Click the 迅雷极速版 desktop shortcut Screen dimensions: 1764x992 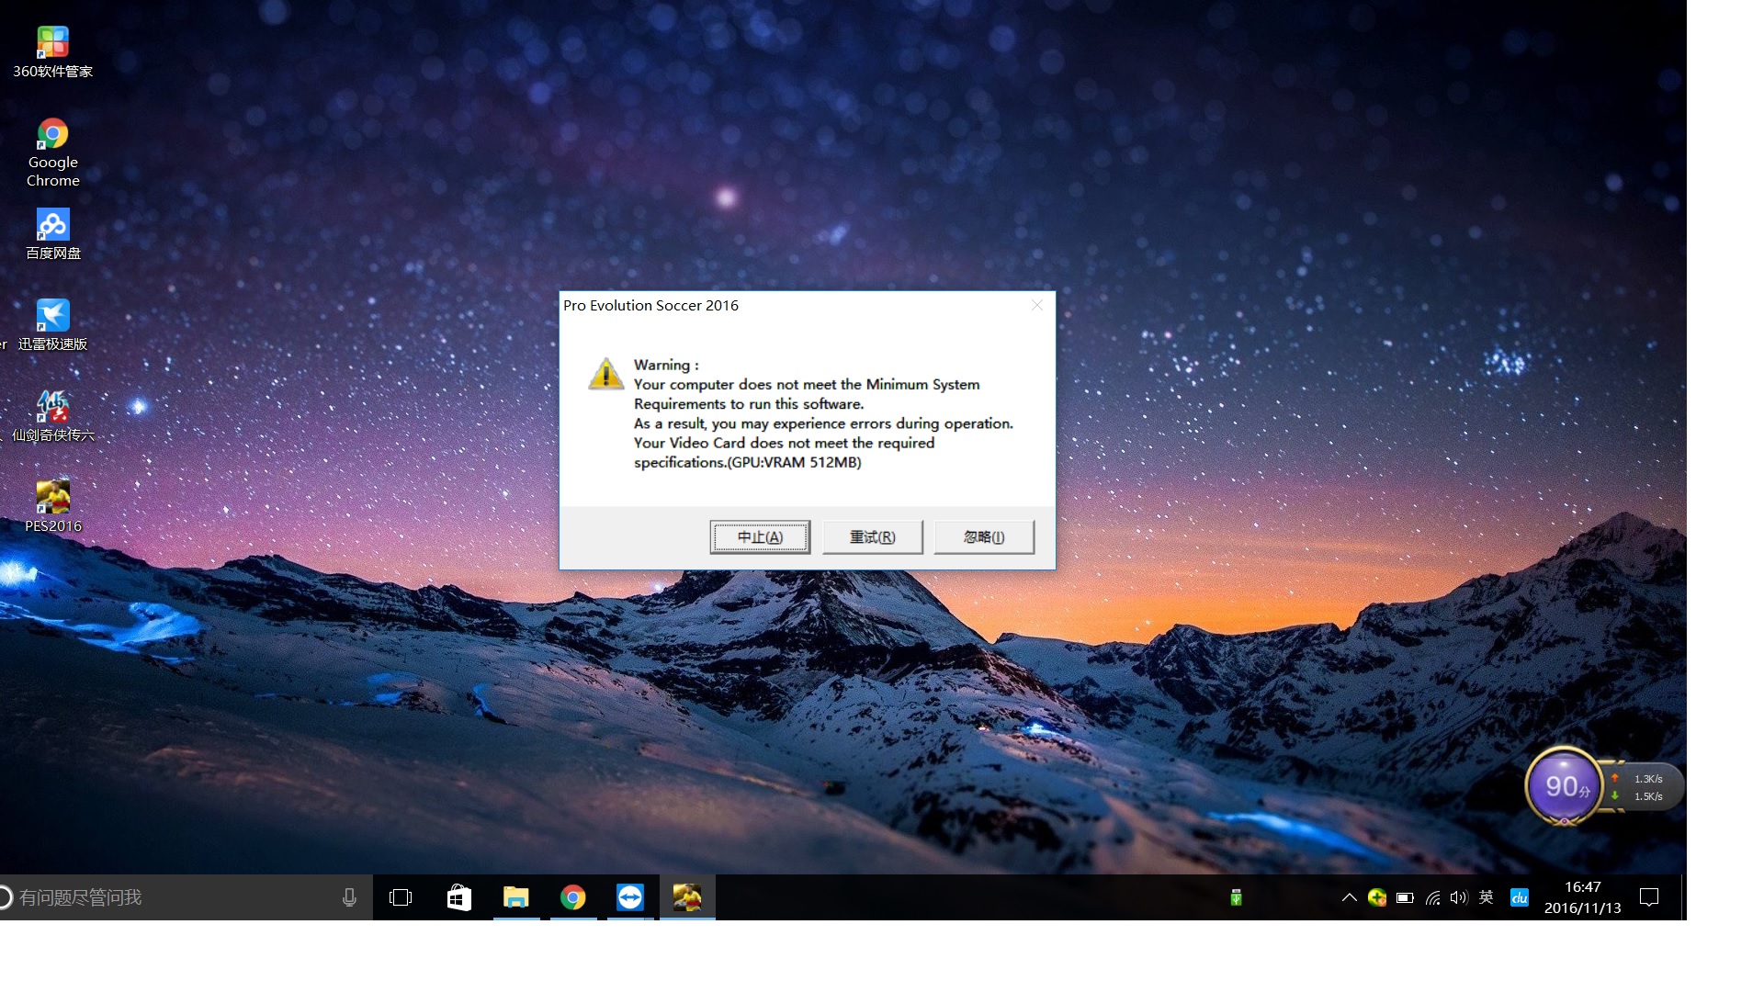52,316
